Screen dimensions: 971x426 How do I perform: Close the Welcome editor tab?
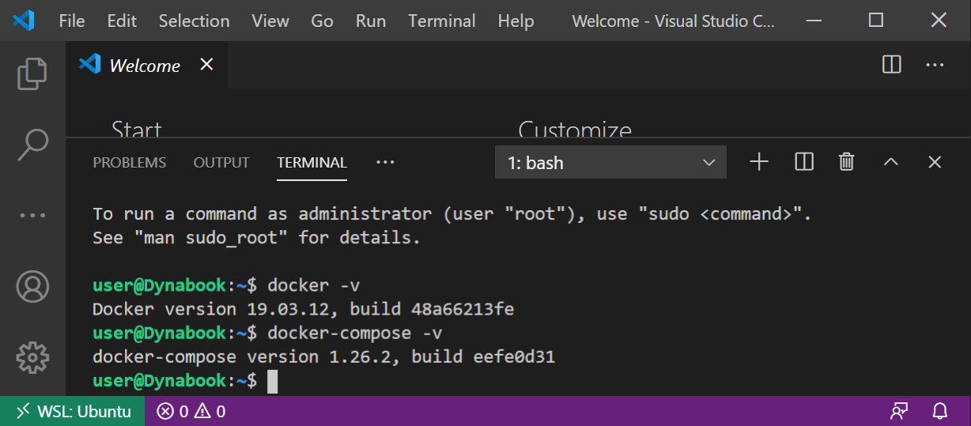206,65
